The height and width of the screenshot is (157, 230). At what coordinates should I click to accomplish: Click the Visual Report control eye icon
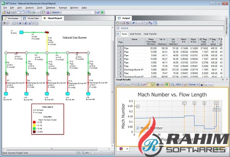[x=5, y=23]
